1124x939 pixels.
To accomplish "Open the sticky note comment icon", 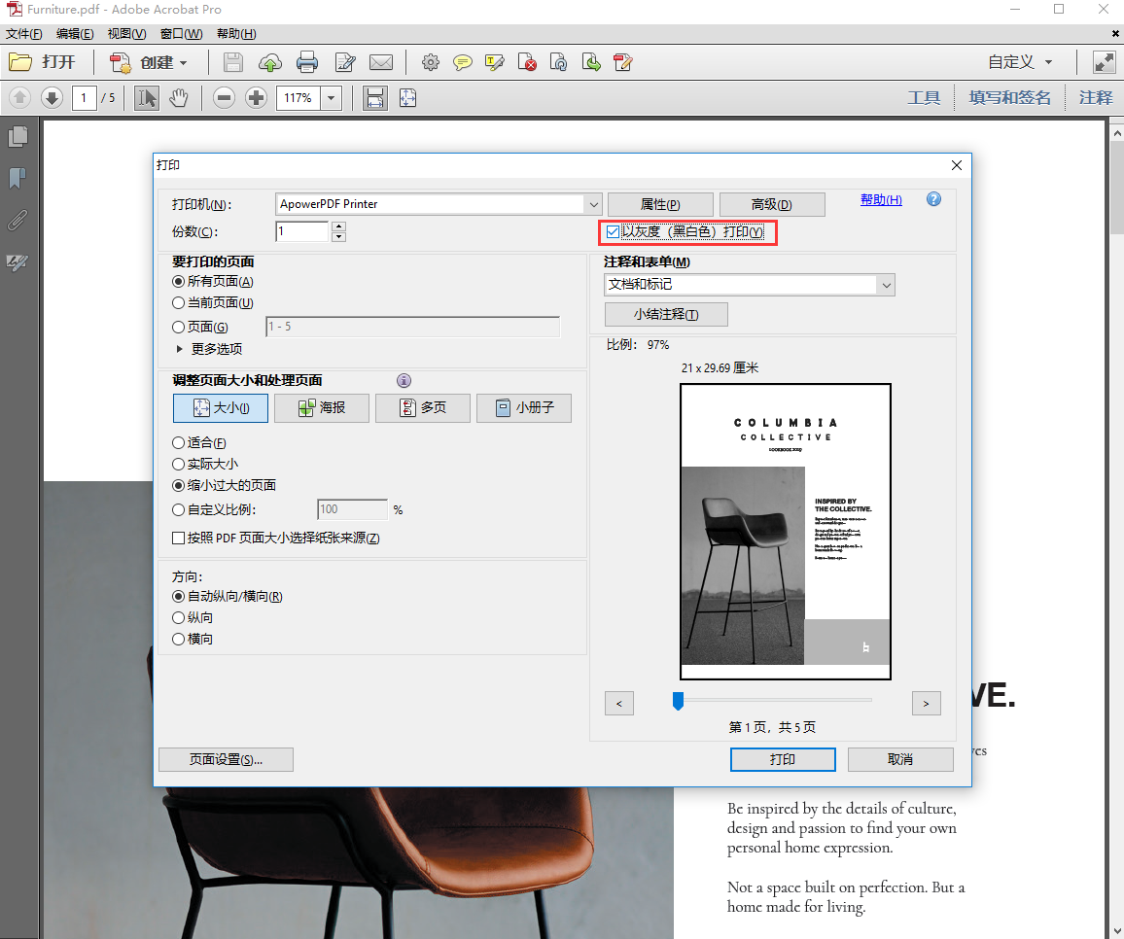I will tap(463, 62).
